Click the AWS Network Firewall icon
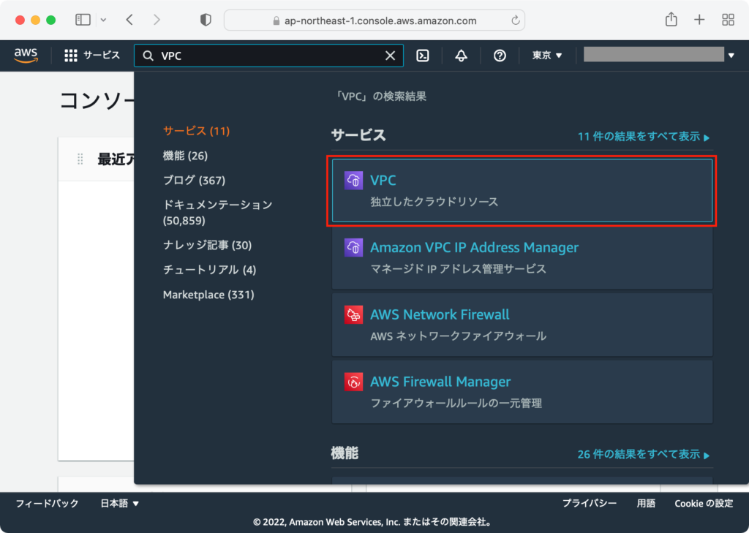The width and height of the screenshot is (749, 533). (353, 314)
